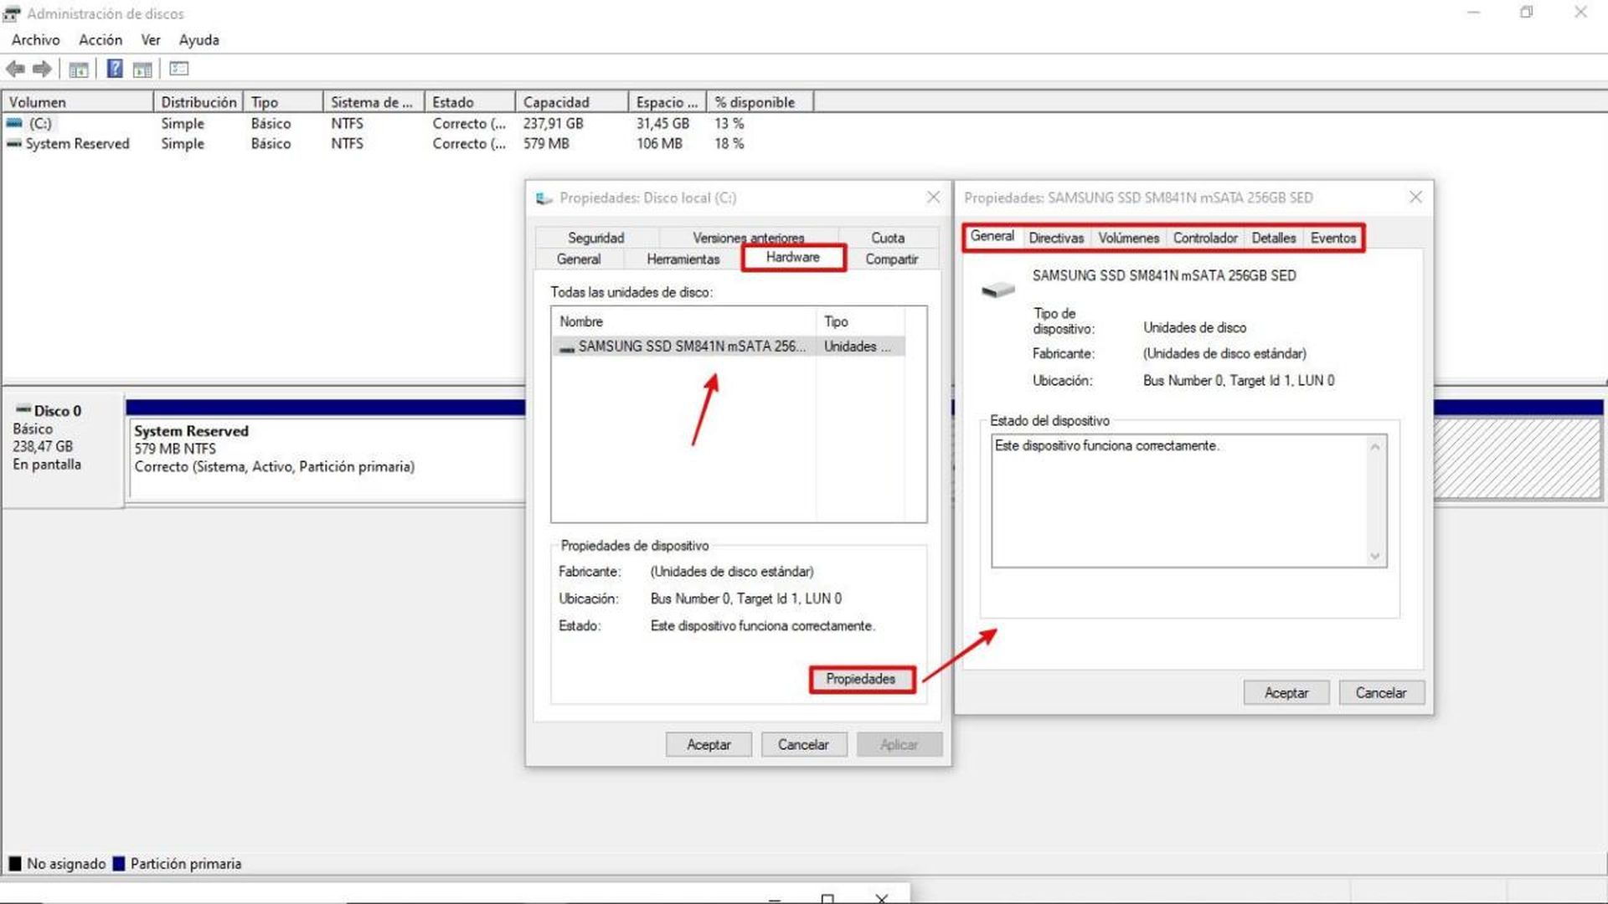Click the Eventos tab
Image resolution: width=1608 pixels, height=904 pixels.
pos(1332,238)
